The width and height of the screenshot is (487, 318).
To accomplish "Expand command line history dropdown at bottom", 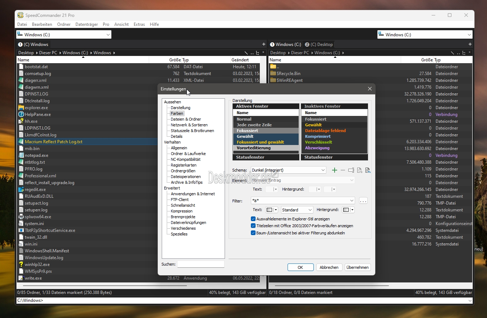I will pos(469,301).
